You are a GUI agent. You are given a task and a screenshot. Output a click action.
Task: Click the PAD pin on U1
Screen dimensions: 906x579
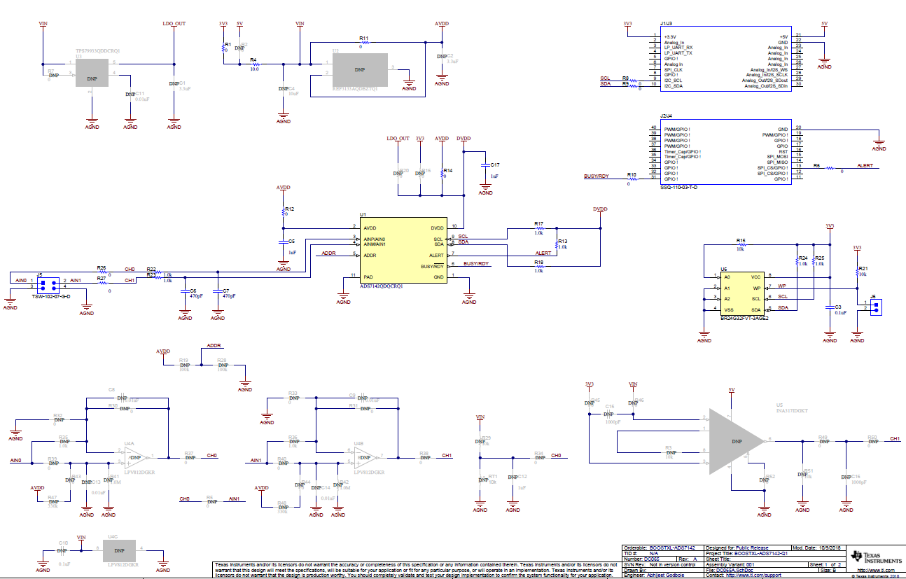click(x=368, y=277)
